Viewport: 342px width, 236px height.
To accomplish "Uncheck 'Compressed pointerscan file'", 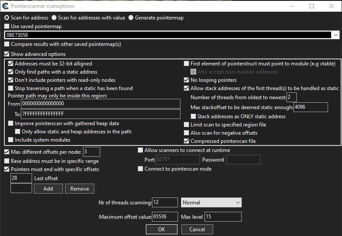I will point(187,141).
